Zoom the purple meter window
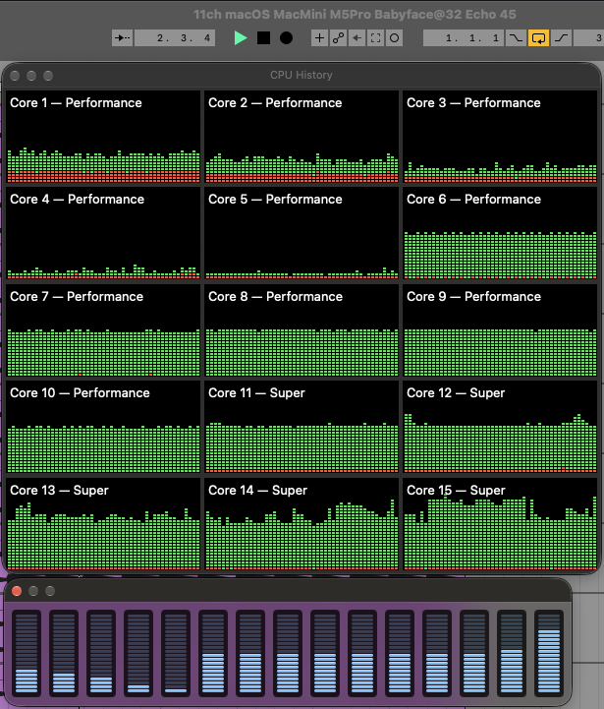 pyautogui.click(x=50, y=591)
